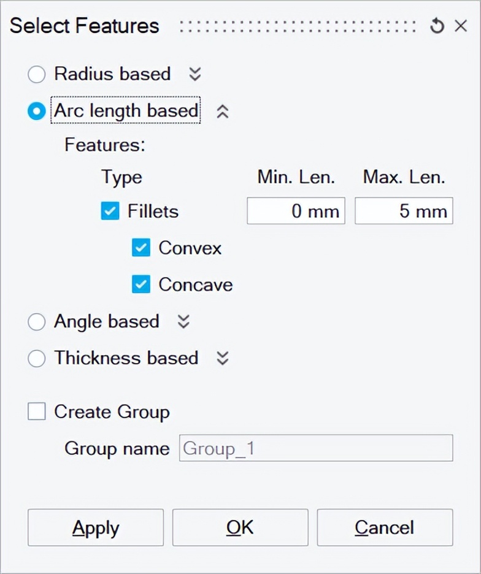Image resolution: width=481 pixels, height=574 pixels.
Task: Uncheck the Convex option
Action: [141, 248]
